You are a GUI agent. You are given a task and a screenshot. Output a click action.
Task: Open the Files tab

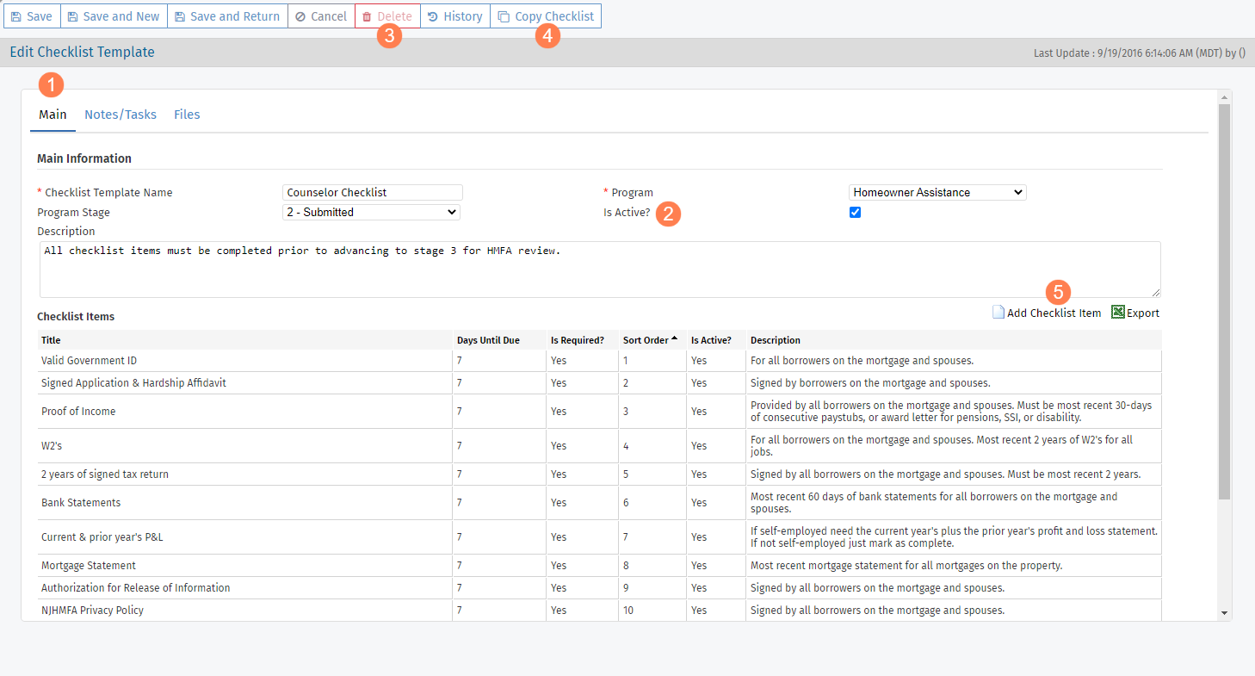coord(187,114)
